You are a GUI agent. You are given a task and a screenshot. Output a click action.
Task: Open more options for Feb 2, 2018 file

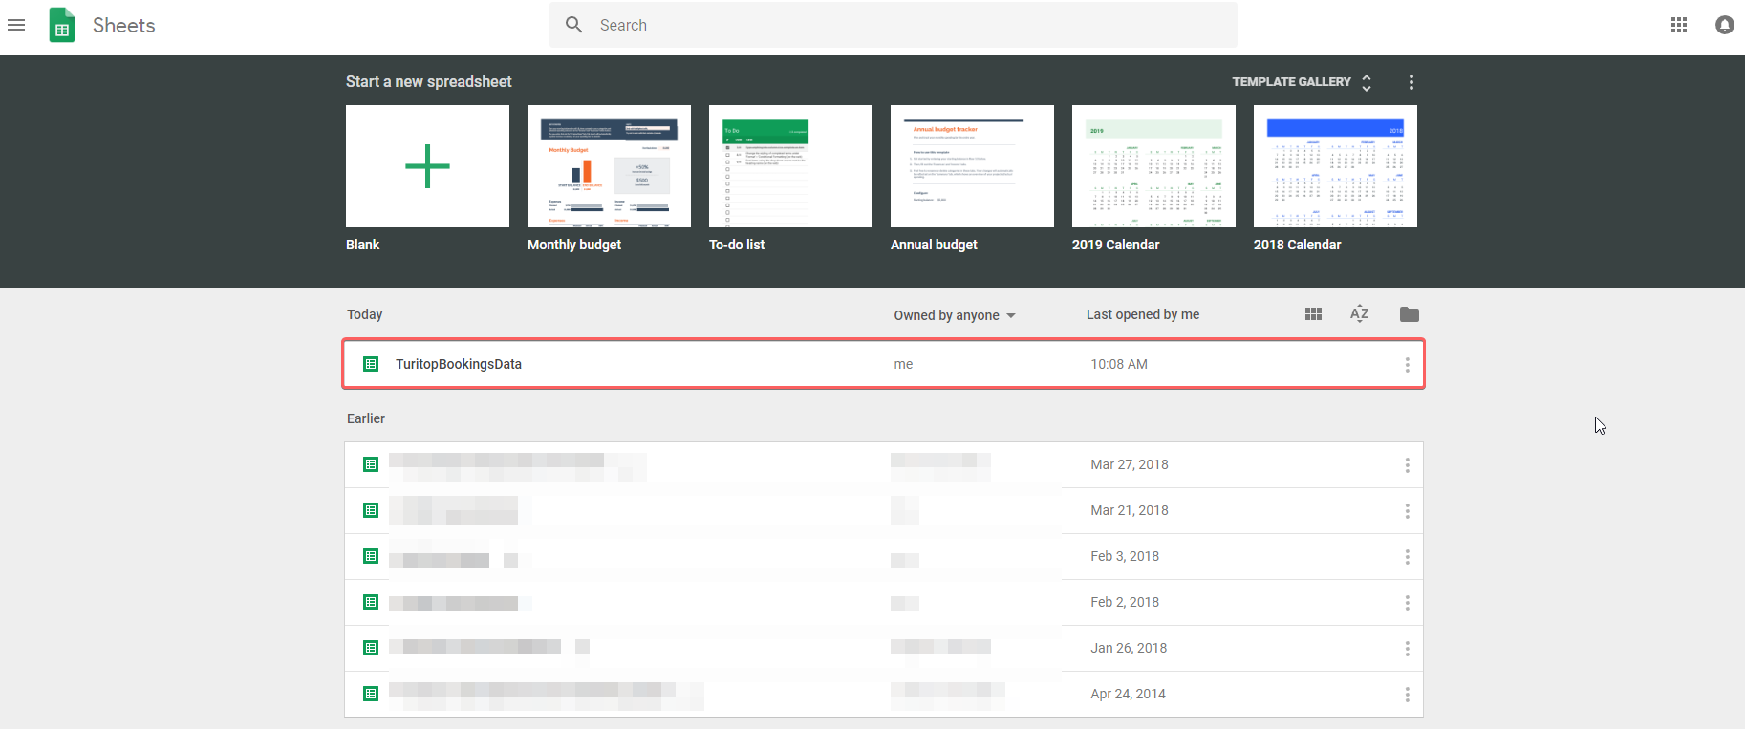tap(1407, 603)
